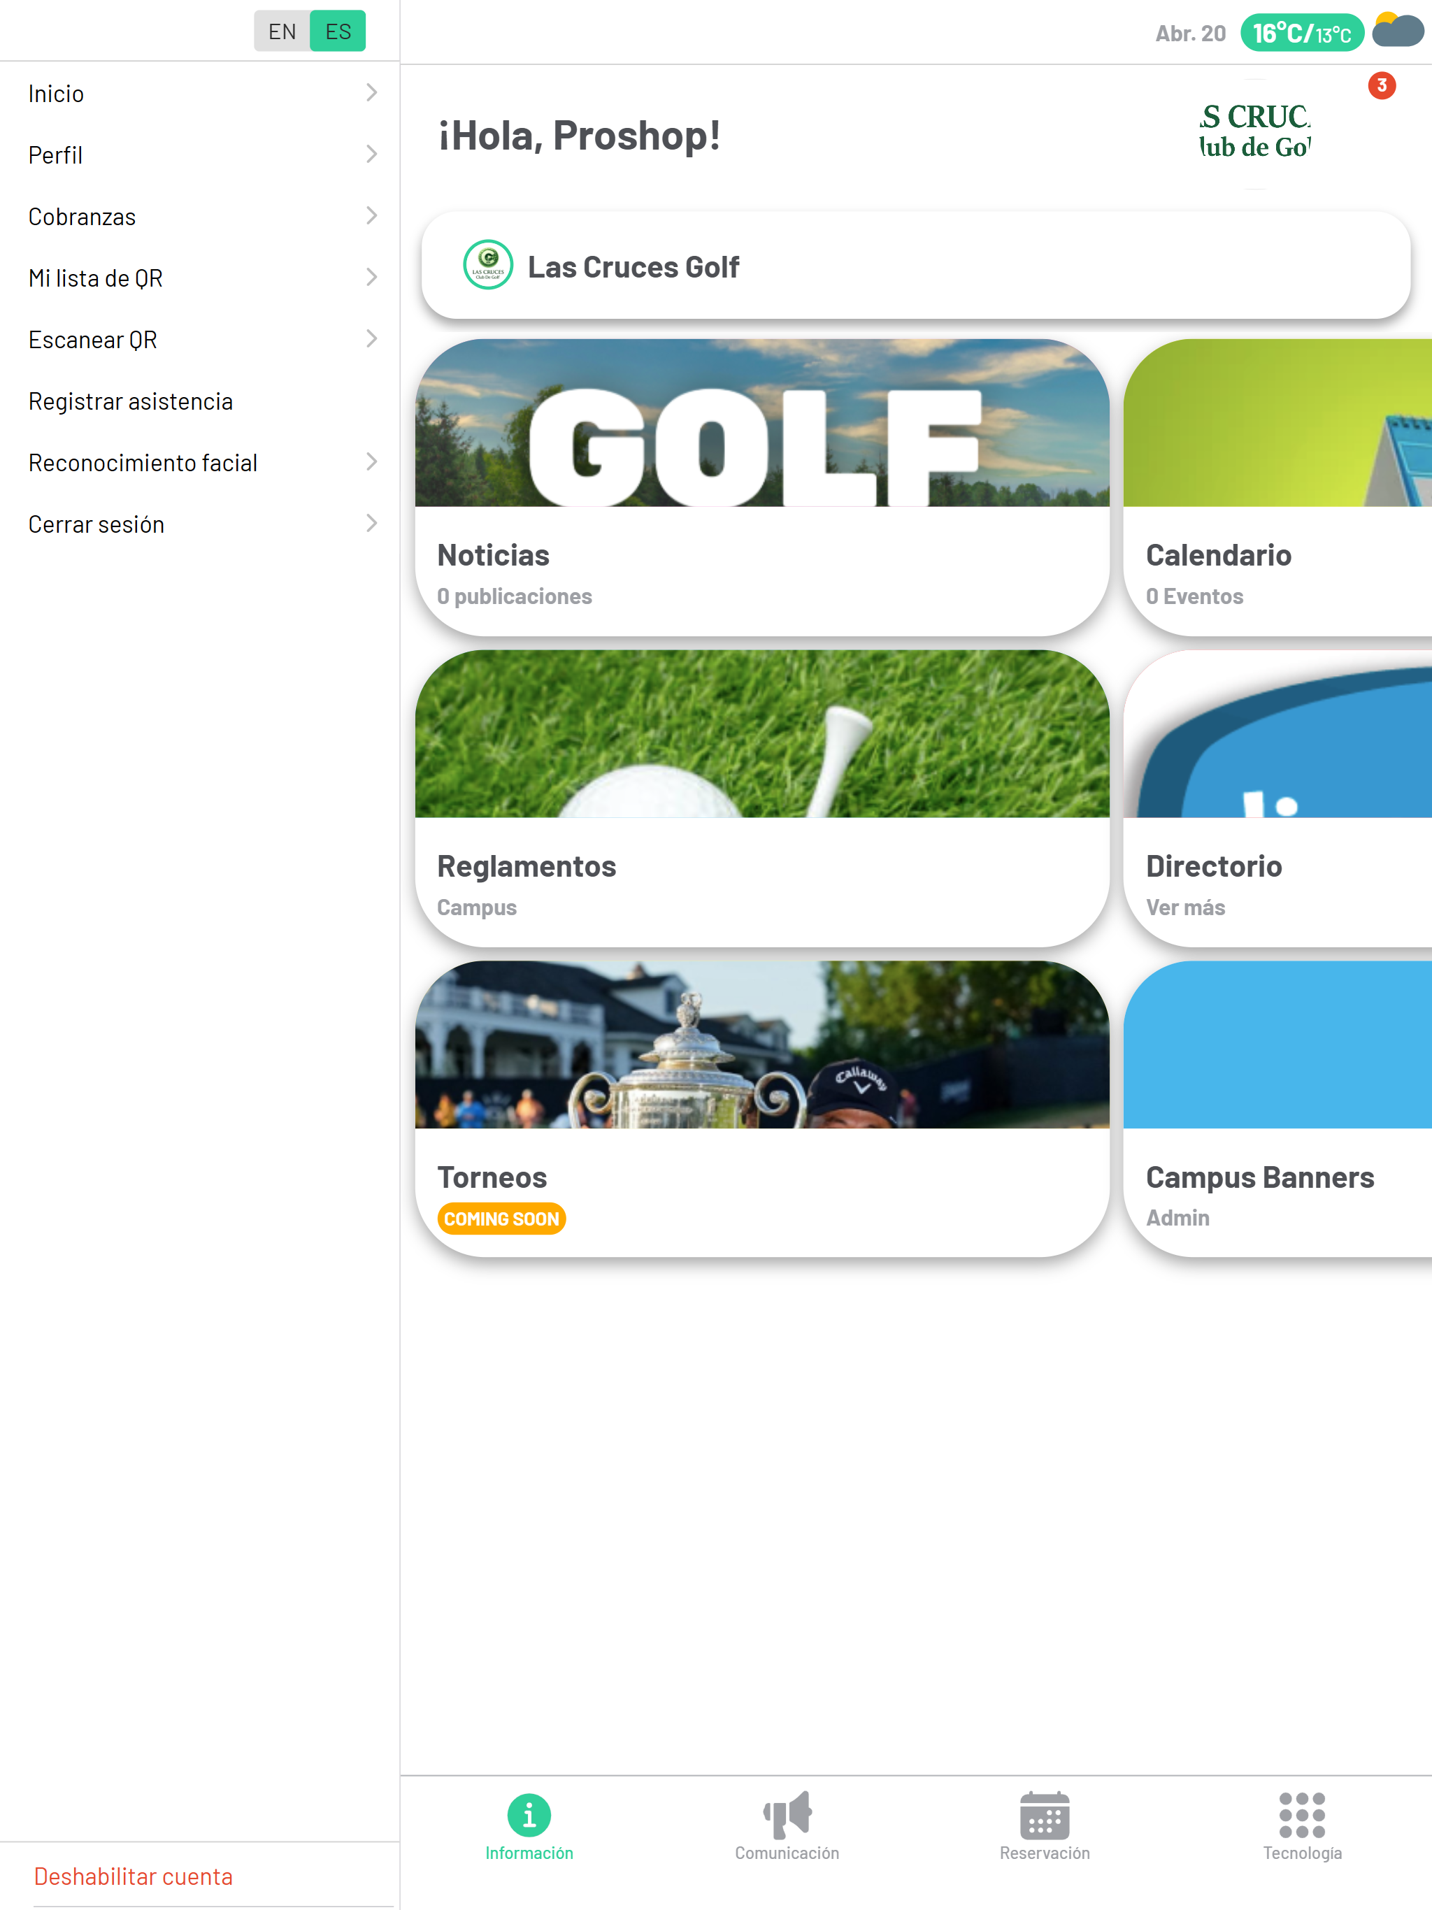Click the ¡Hola, Proshop! greeting

[580, 136]
